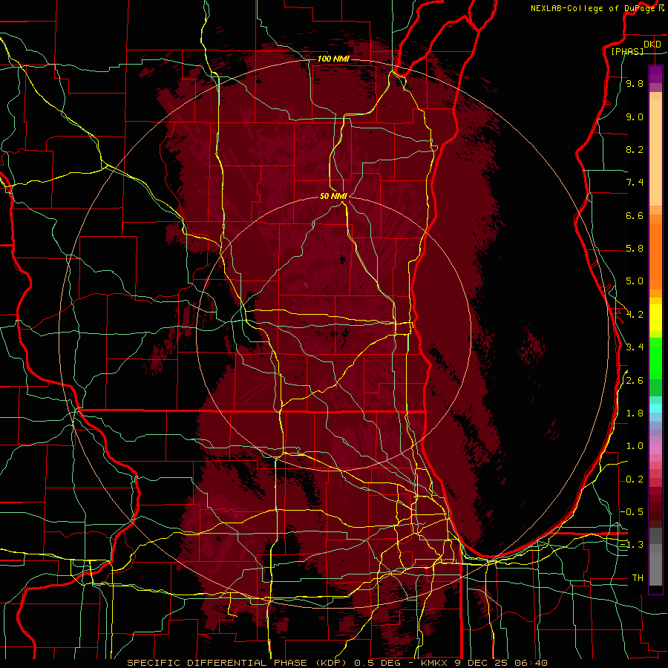The width and height of the screenshot is (668, 668).
Task: Click the [PHAS] unit label above scale
Action: point(627,51)
